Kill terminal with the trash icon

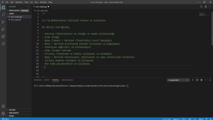[201, 80]
